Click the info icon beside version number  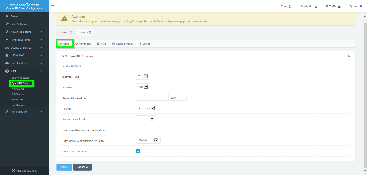click(x=14, y=171)
